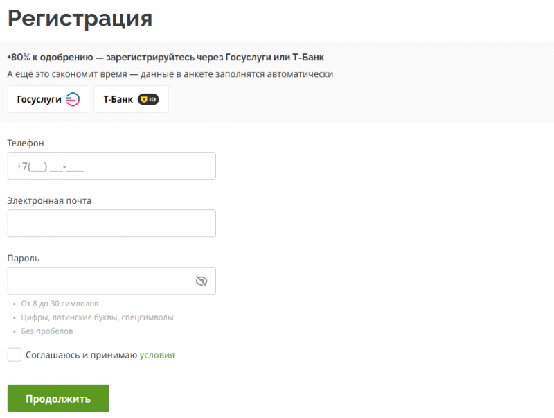The height and width of the screenshot is (418, 554).
Task: Click the Без пробелов hint
Action: 47,331
